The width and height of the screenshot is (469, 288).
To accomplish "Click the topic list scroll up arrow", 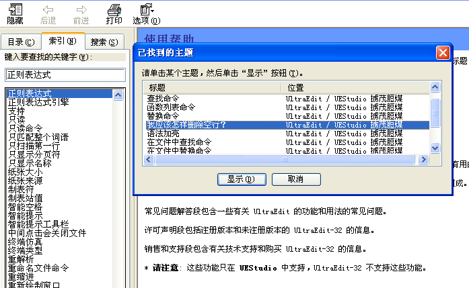I will [435, 87].
